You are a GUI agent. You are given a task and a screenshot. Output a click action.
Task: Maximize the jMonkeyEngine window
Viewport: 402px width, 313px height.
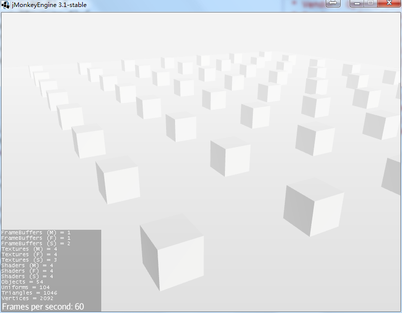371,3
